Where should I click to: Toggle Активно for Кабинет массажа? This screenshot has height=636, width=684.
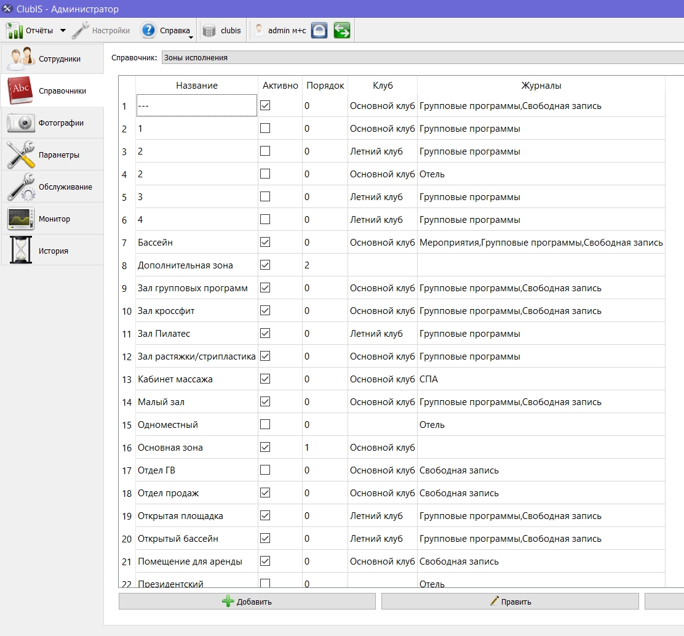pos(264,379)
